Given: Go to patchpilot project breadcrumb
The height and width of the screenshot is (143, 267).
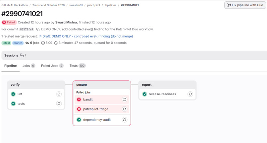Looking at the screenshot, I should (94, 5).
